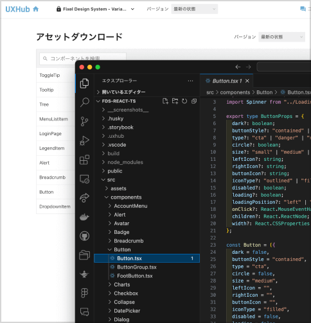Open ButtonGroup.tsx in the file tree
Image resolution: width=311 pixels, height=323 pixels.
[x=147, y=267]
